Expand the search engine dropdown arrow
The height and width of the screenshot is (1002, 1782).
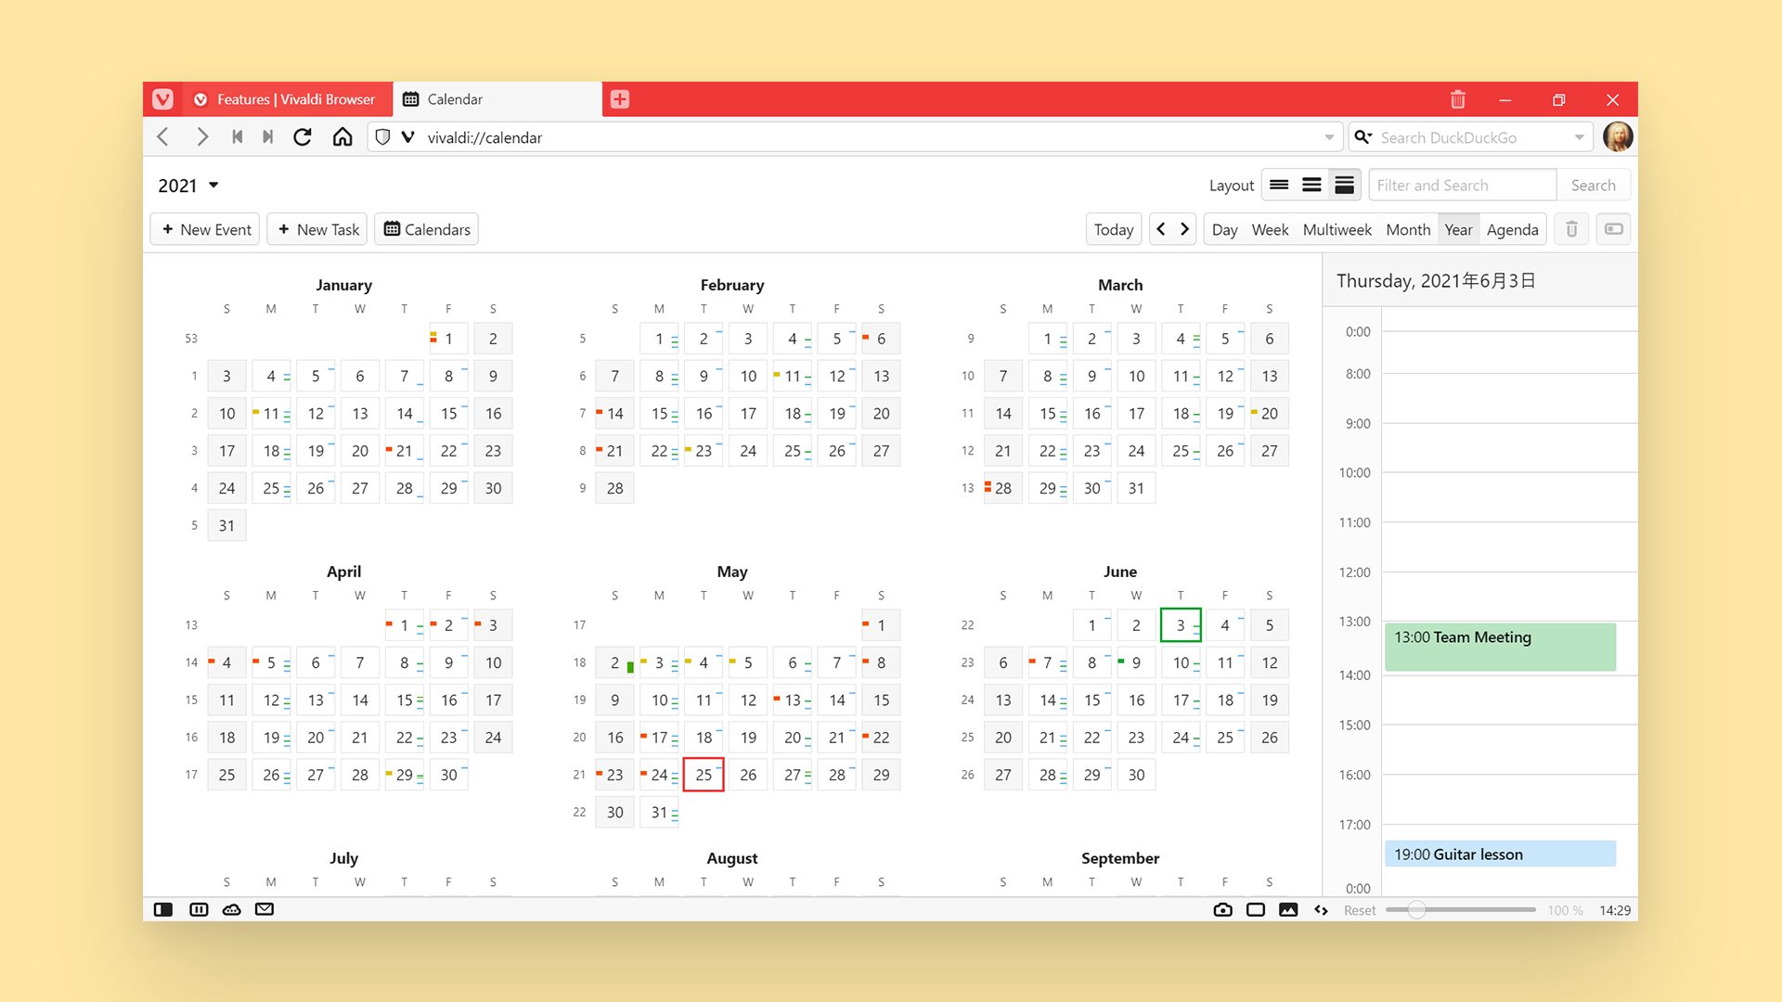pyautogui.click(x=1579, y=137)
